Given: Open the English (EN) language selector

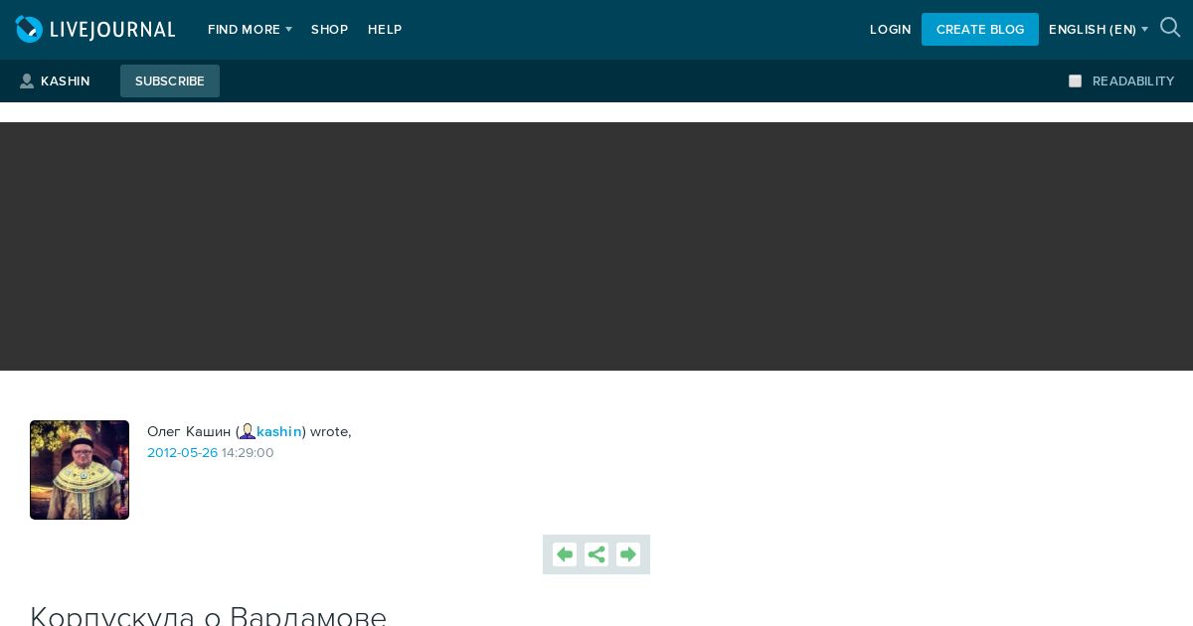Looking at the screenshot, I should point(1098,30).
